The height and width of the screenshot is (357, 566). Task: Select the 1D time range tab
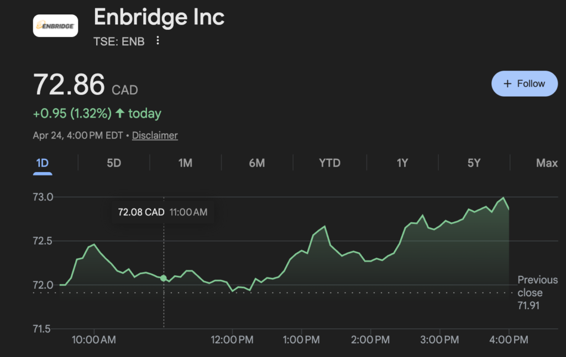(x=43, y=163)
